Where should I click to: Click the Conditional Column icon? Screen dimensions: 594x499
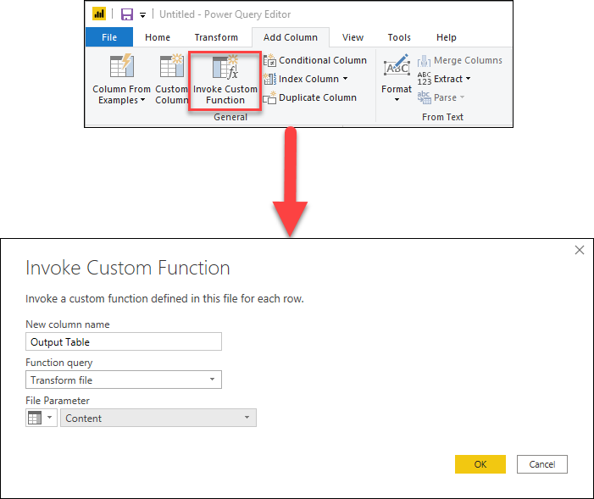tap(269, 60)
